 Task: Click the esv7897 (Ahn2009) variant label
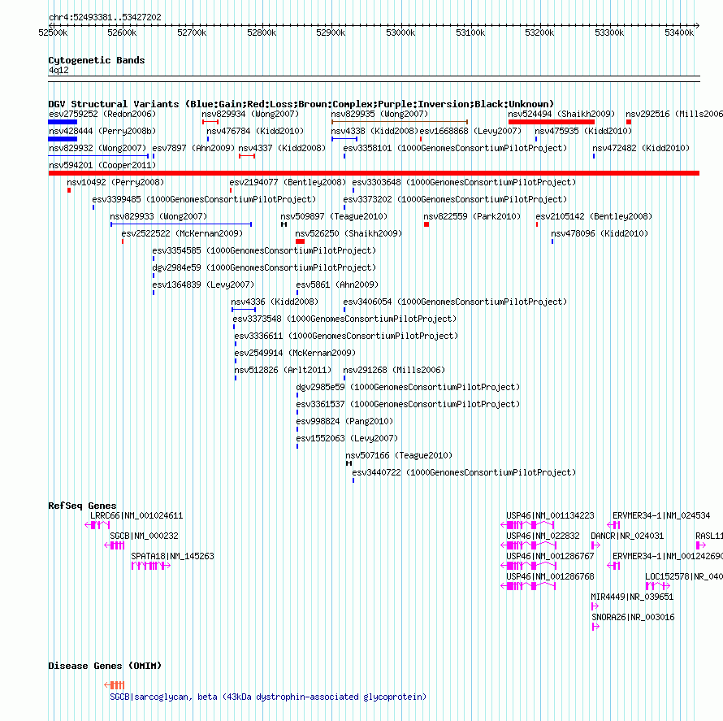tap(193, 148)
